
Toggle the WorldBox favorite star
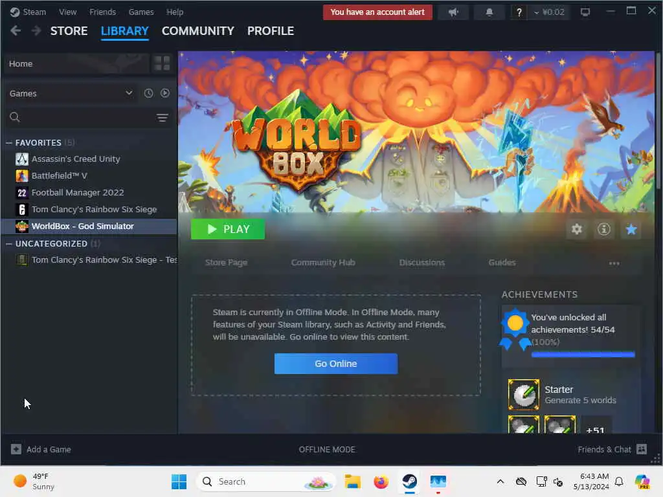pos(631,229)
